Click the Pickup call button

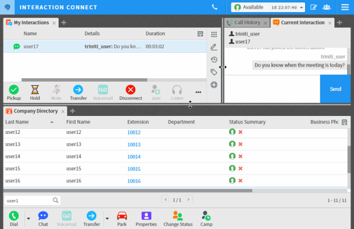(14, 92)
